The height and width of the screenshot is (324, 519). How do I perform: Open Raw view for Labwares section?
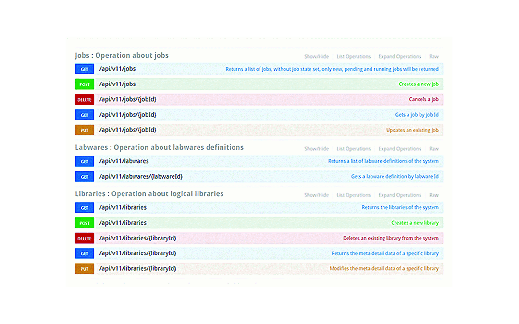(x=434, y=149)
